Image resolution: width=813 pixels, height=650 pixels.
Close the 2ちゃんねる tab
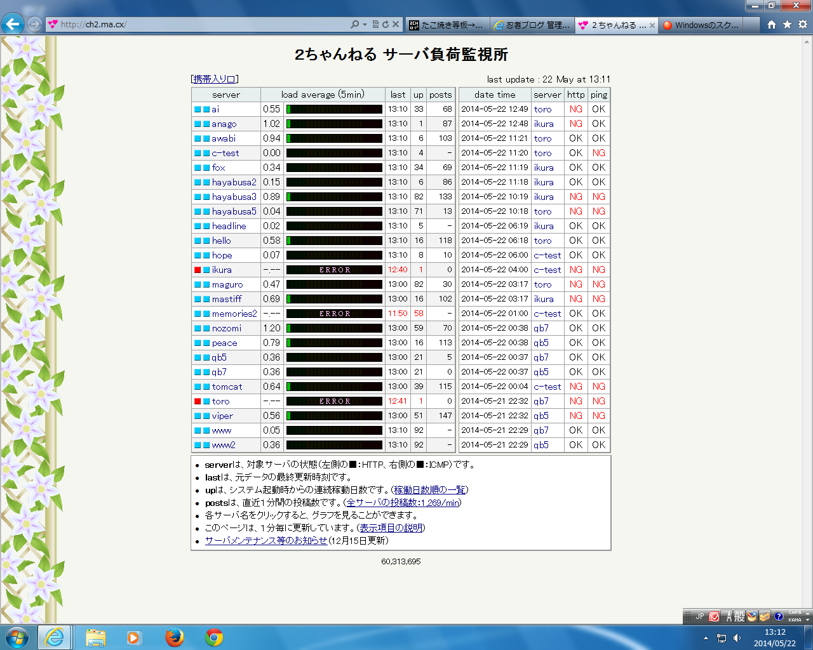tap(652, 25)
